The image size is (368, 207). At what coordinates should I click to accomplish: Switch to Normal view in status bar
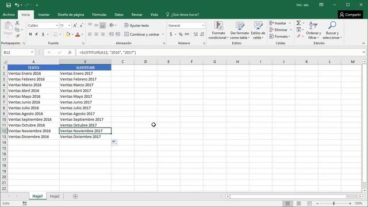(287, 203)
